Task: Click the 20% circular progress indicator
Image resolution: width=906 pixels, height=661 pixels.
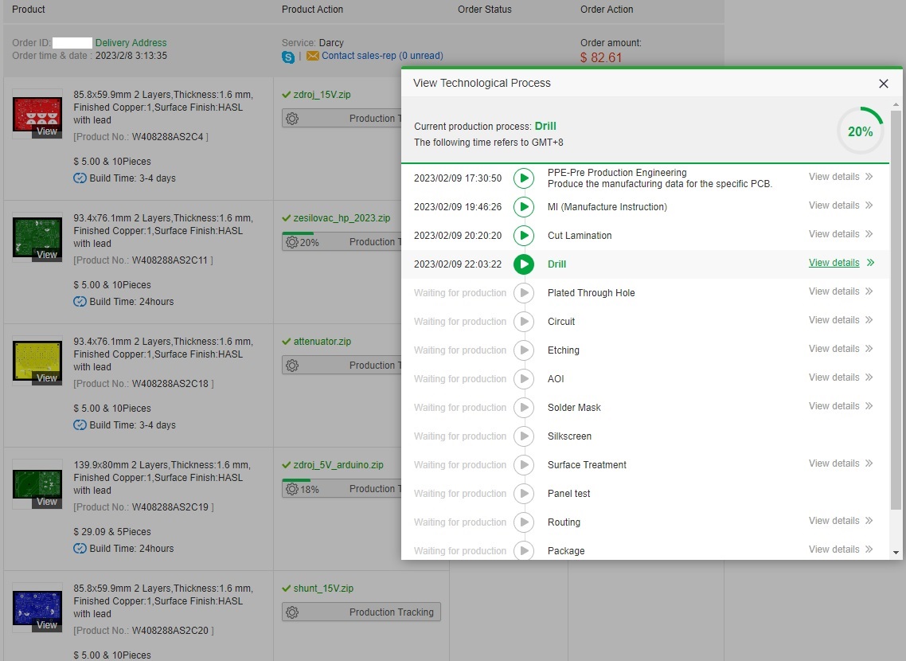Action: (861, 131)
